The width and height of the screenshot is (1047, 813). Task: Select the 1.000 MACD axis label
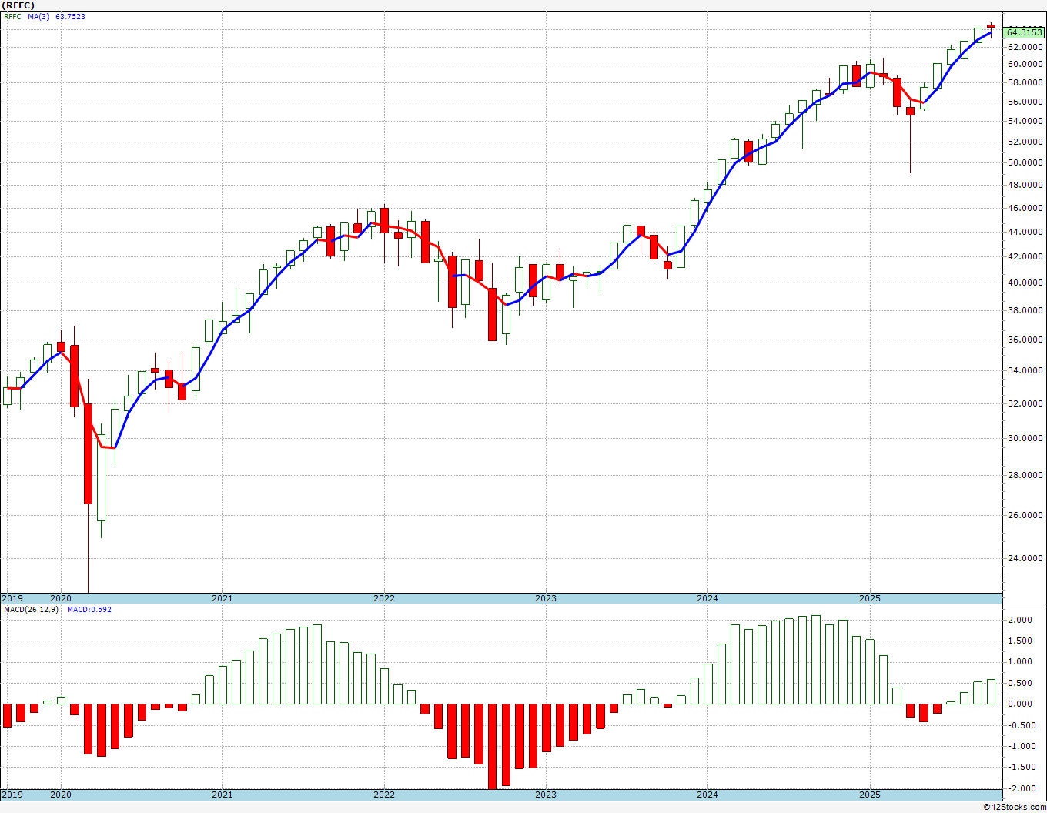(x=1020, y=661)
